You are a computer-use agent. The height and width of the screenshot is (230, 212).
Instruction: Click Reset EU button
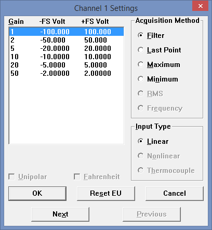coord(106,194)
